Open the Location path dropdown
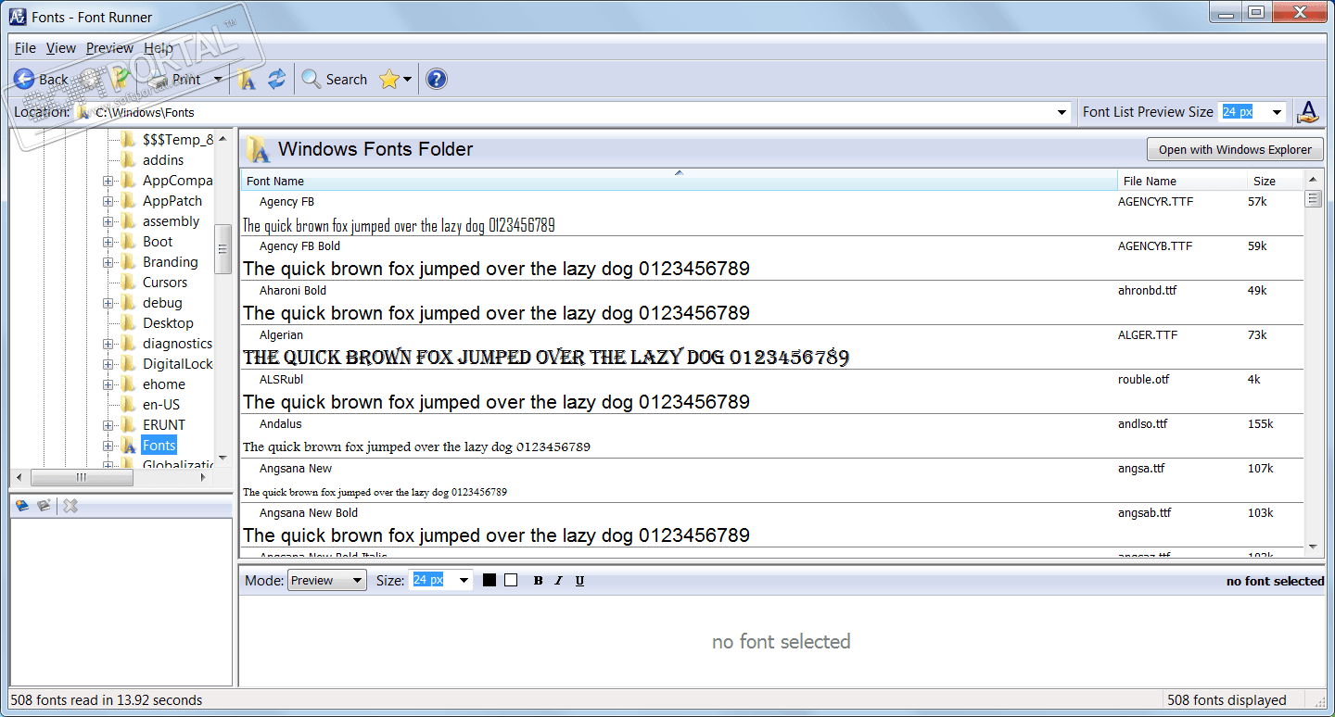This screenshot has width=1335, height=717. [x=1062, y=112]
